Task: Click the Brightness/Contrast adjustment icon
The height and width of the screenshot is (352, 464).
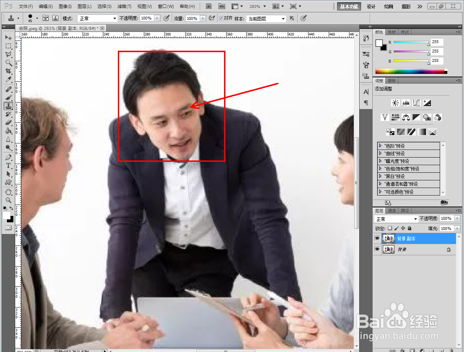Action: [x=395, y=103]
